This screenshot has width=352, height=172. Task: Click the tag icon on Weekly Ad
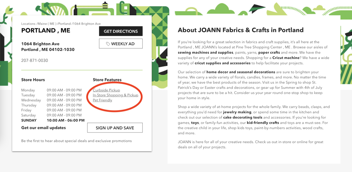coord(108,44)
